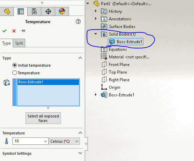Viewport: 194px width, 161px height.
Task: Click the top panel grip handle
Action: (x=42, y=3)
